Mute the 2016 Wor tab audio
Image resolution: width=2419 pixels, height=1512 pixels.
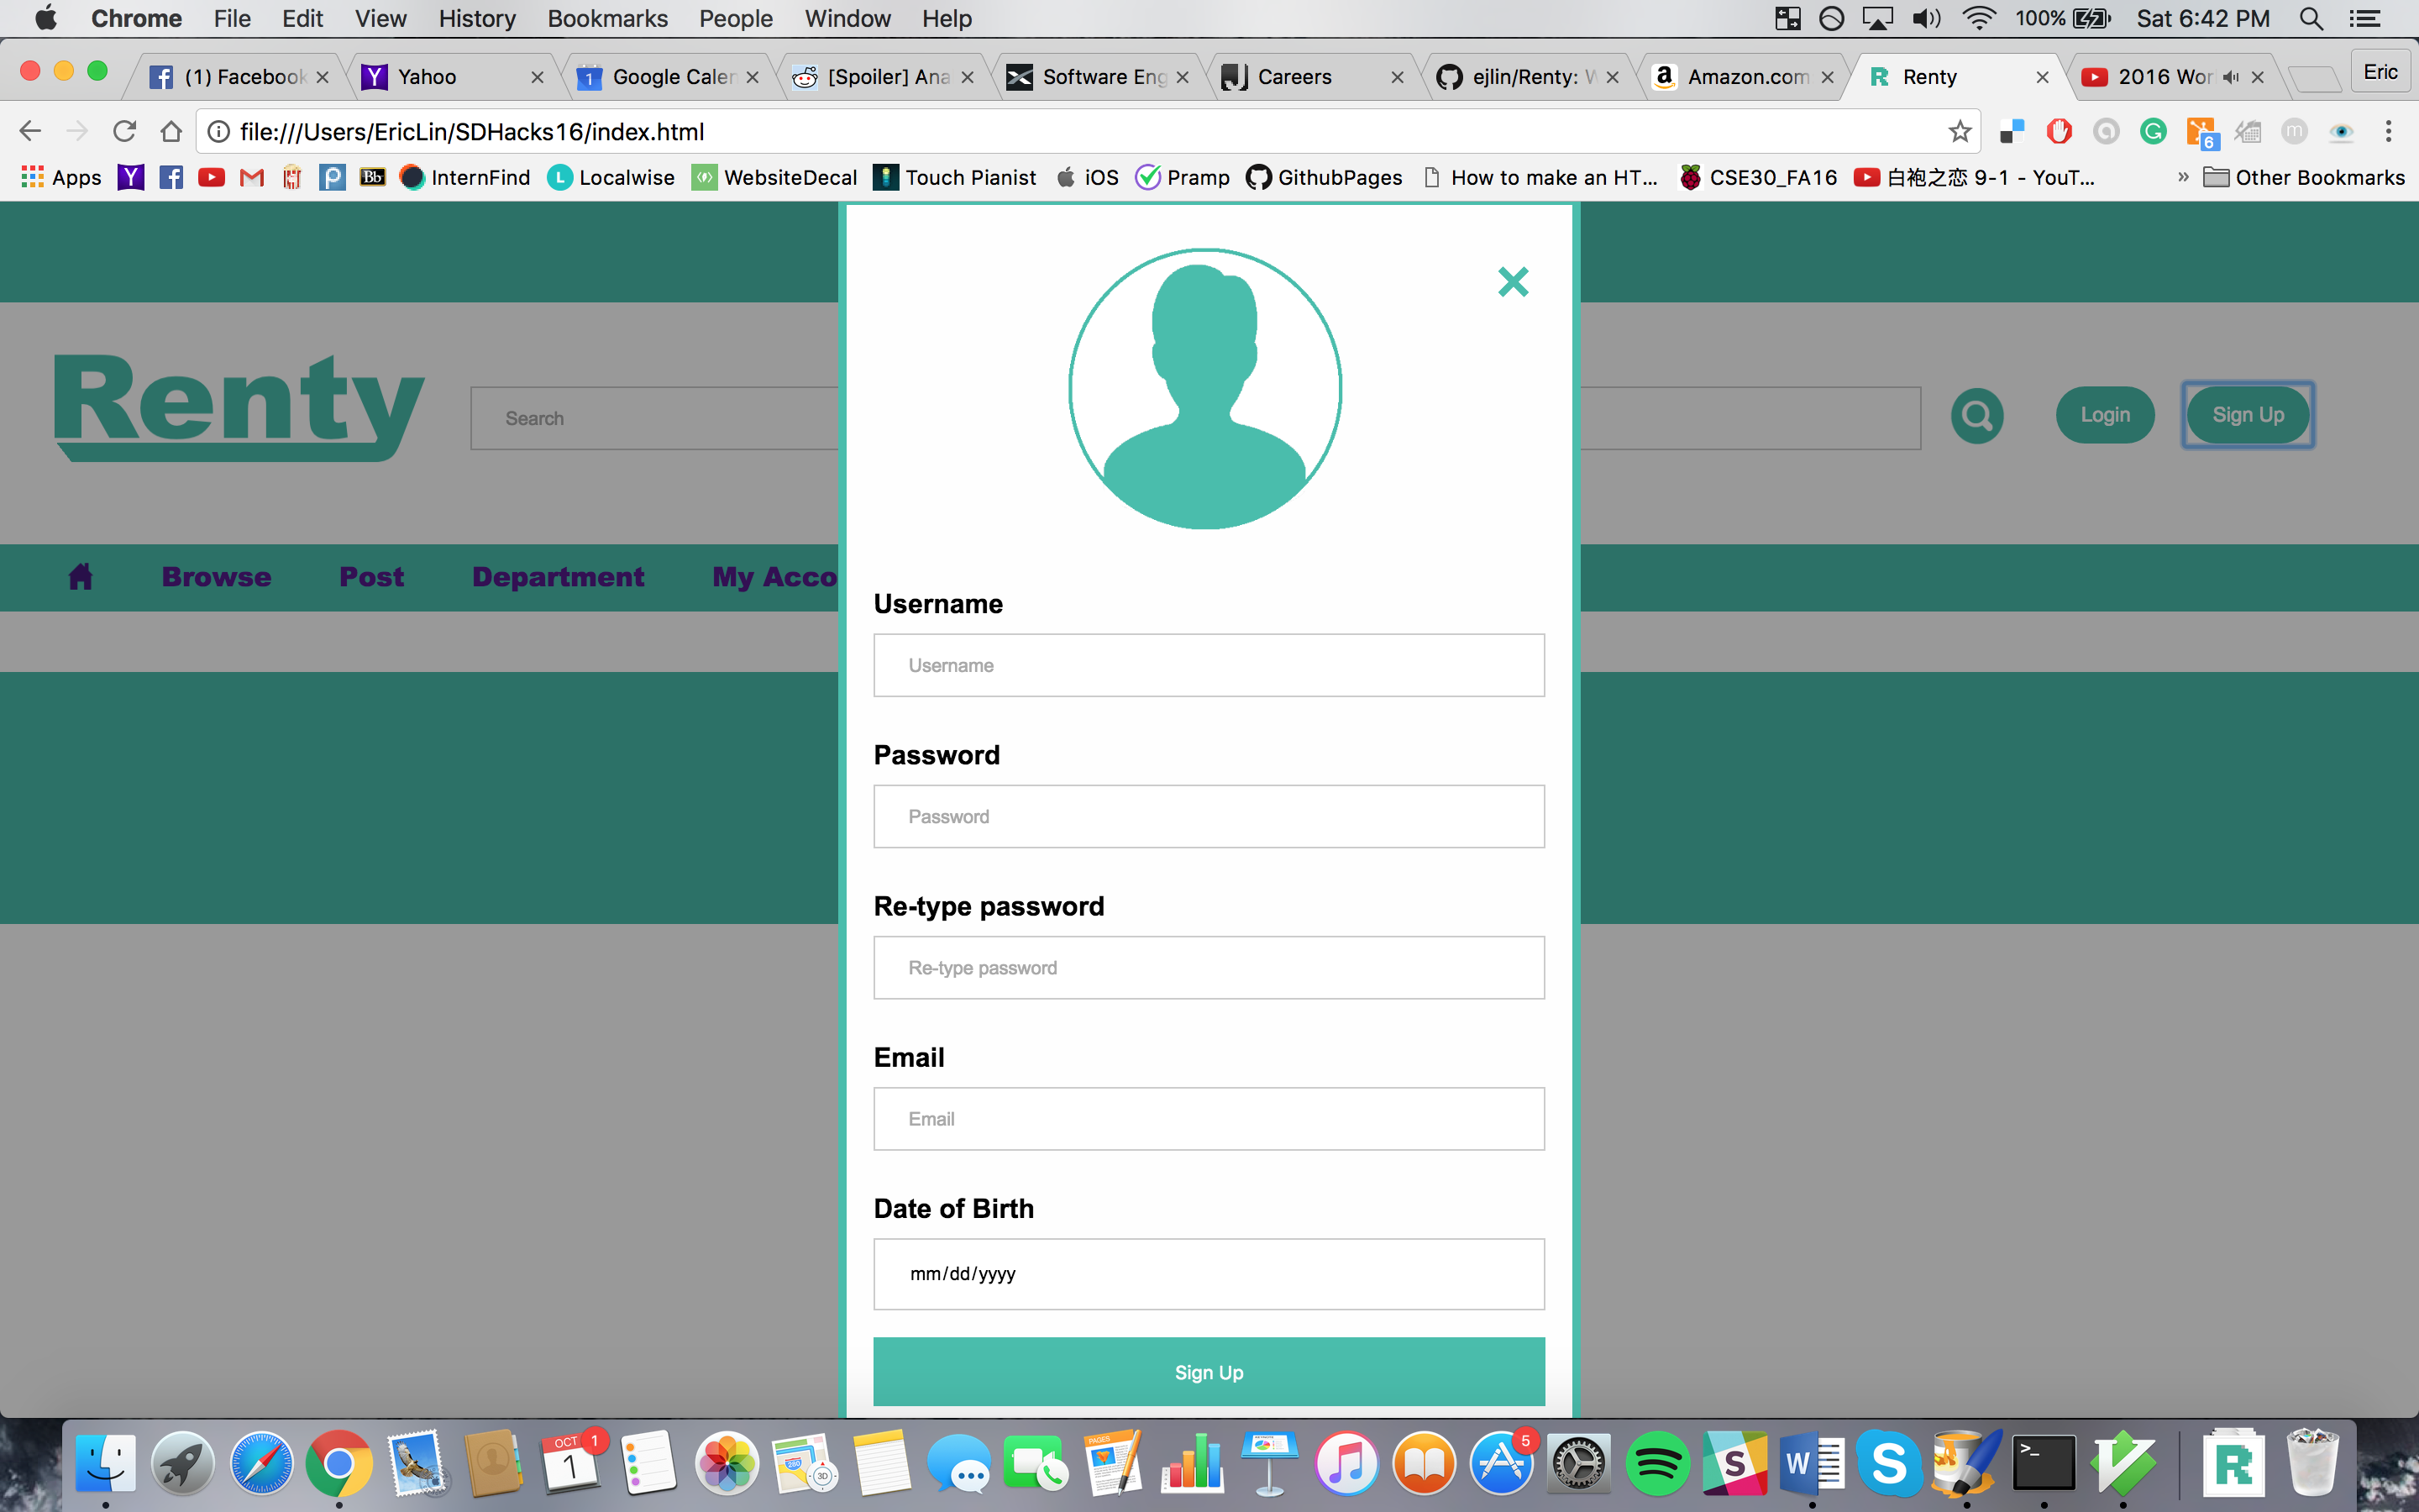(2230, 77)
